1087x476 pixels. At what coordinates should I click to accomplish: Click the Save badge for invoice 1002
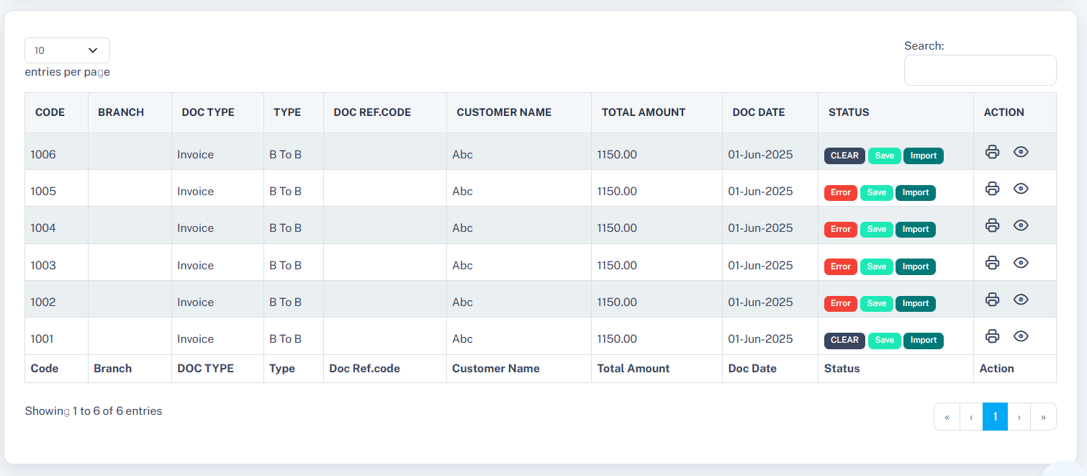pyautogui.click(x=876, y=303)
